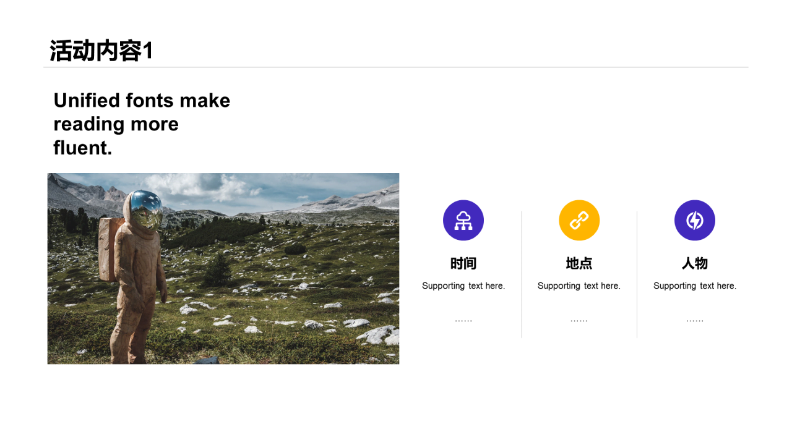The image size is (792, 445).
Task: Select the wooden astronaut landscape photo
Action: (x=223, y=268)
